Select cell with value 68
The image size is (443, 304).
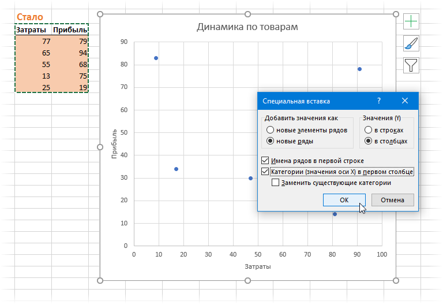(x=70, y=65)
